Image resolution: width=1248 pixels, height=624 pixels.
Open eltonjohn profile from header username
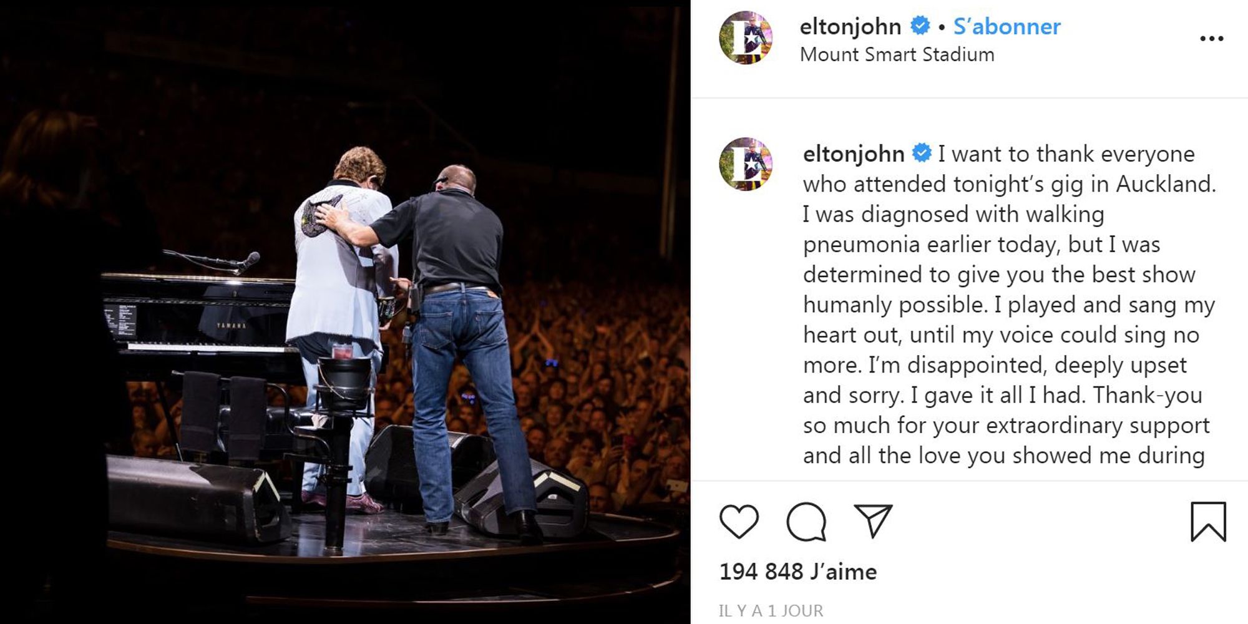coord(850,26)
